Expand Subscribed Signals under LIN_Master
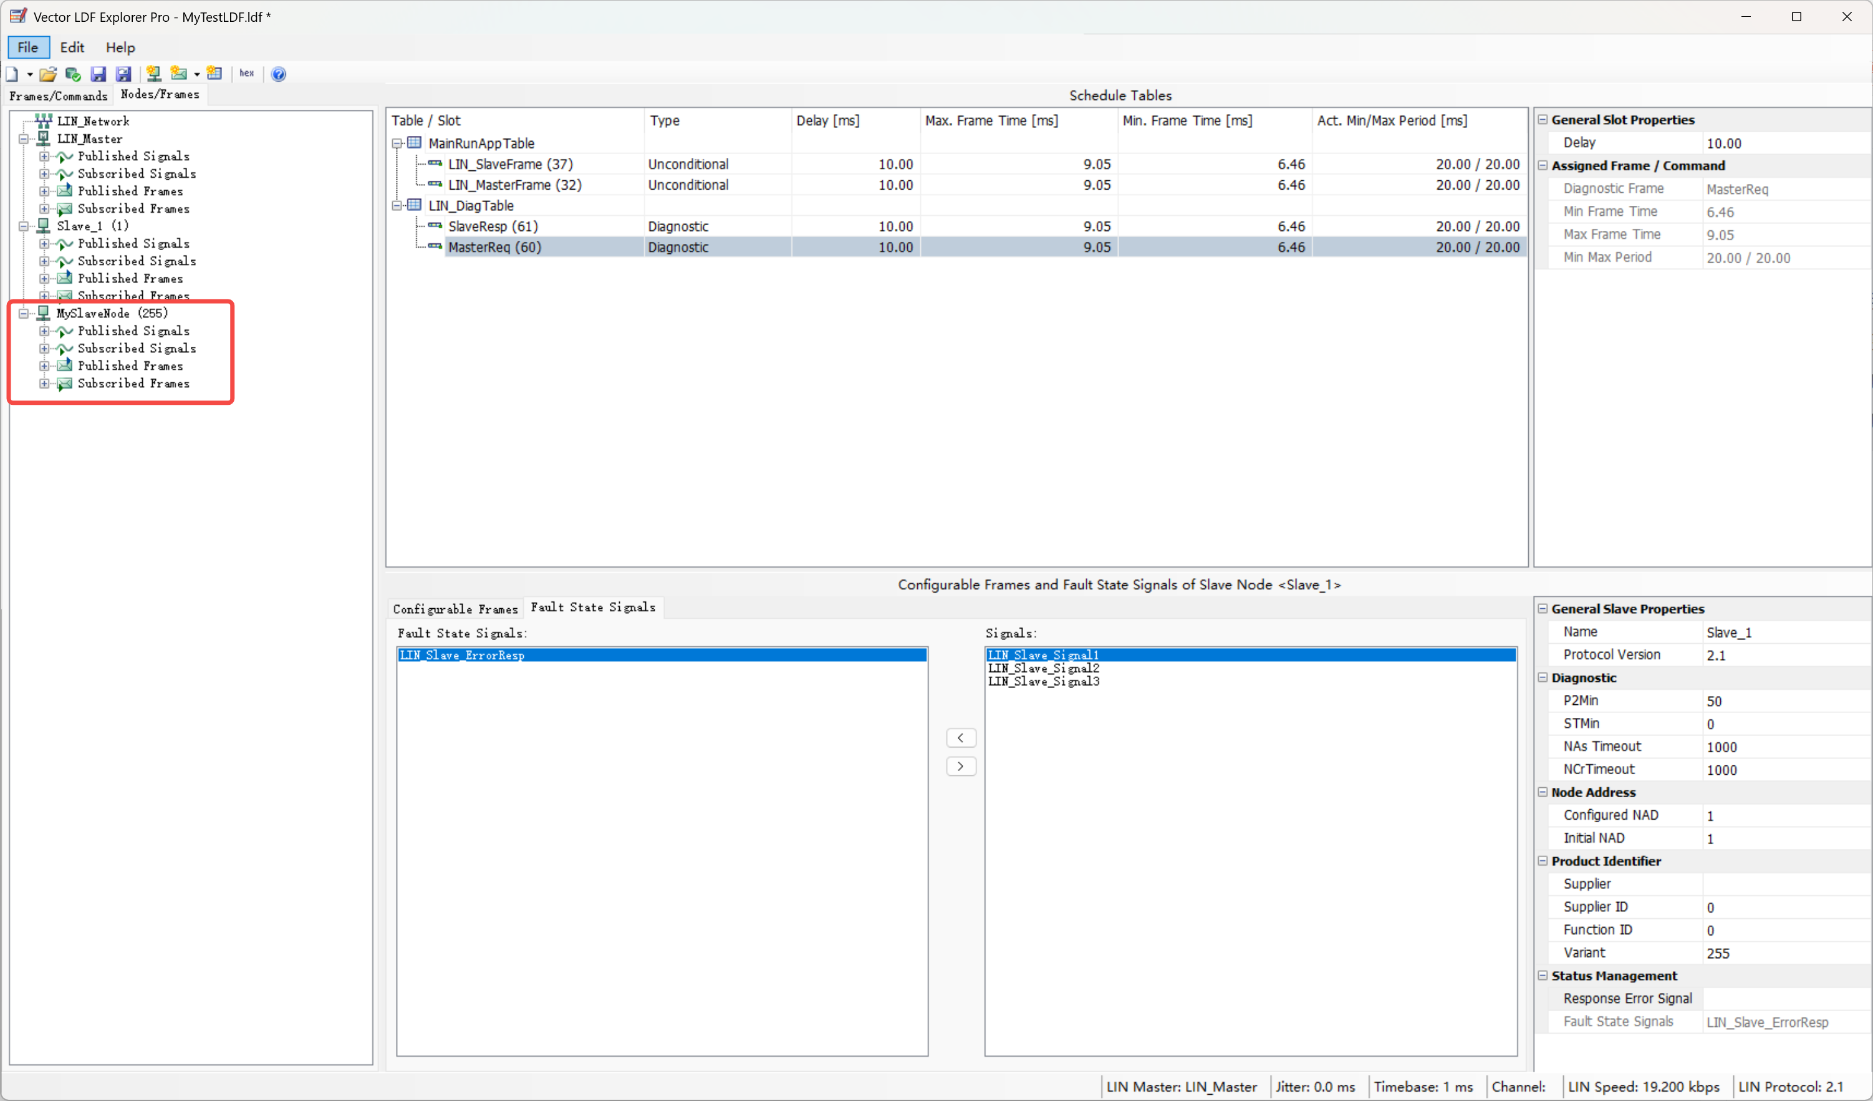Viewport: 1873px width, 1101px height. click(45, 174)
